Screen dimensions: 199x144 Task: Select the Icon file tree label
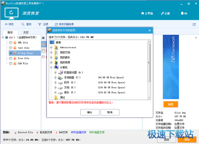[x=24, y=58]
